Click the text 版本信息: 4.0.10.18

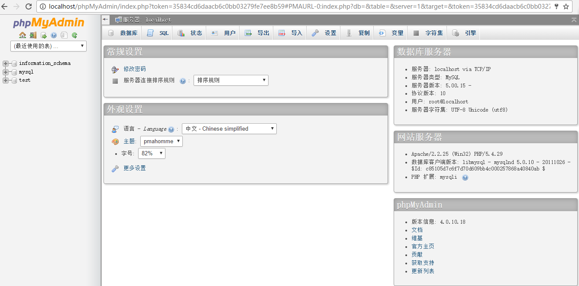pyautogui.click(x=438, y=222)
